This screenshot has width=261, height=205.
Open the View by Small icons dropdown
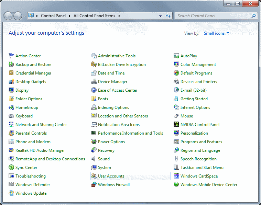pos(216,33)
